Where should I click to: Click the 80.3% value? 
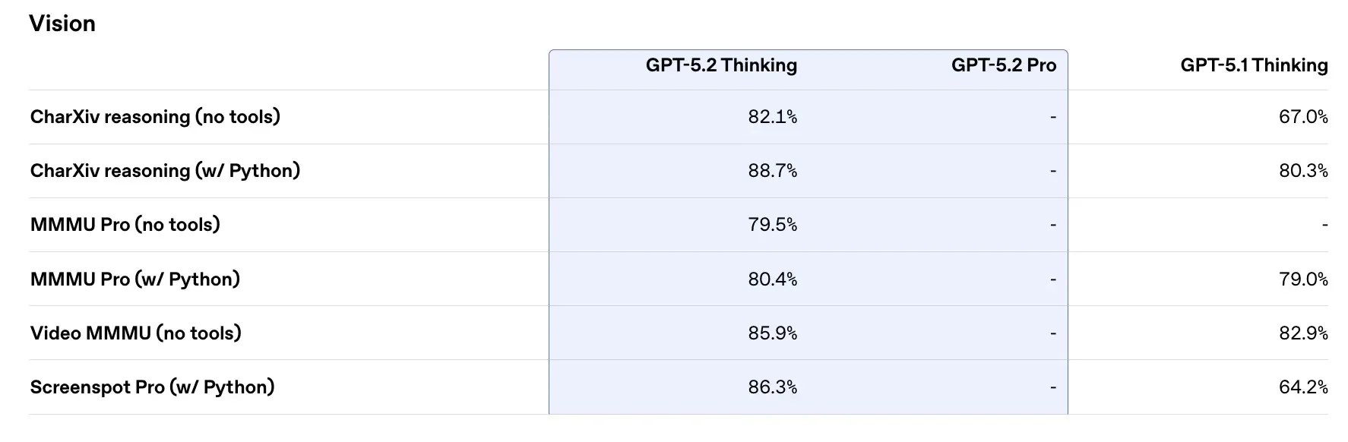(1302, 171)
